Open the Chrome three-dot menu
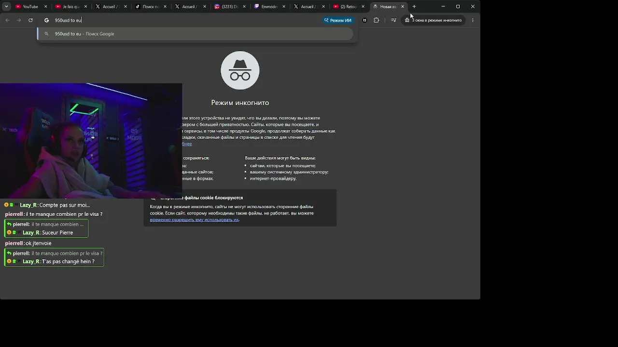Screen dimensions: 618x347 [x=473, y=20]
